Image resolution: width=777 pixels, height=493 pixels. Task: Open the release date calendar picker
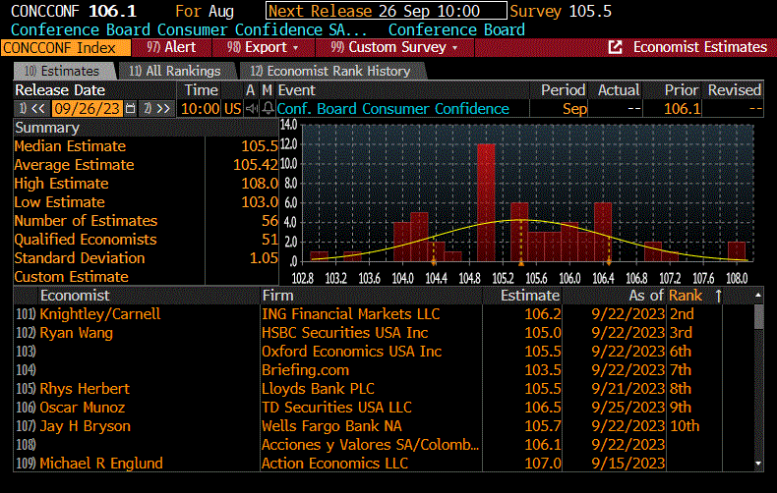(x=131, y=108)
